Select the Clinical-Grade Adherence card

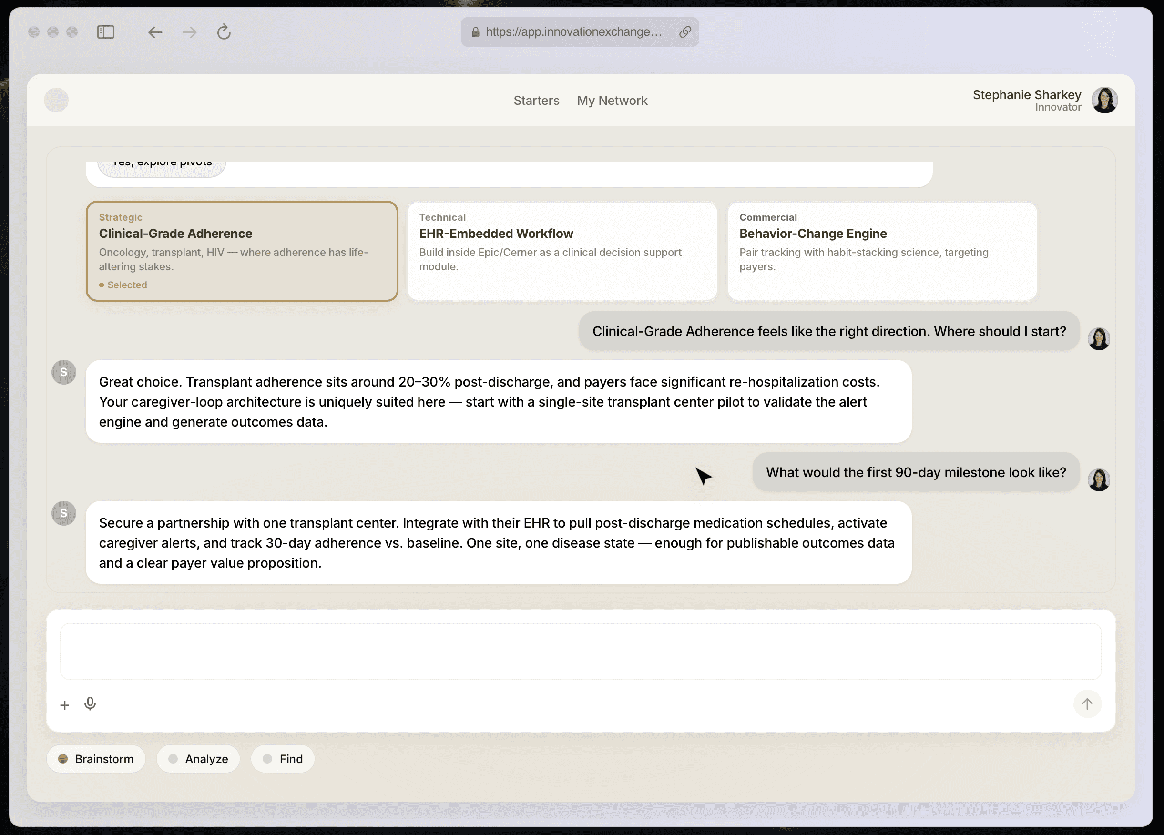point(242,251)
